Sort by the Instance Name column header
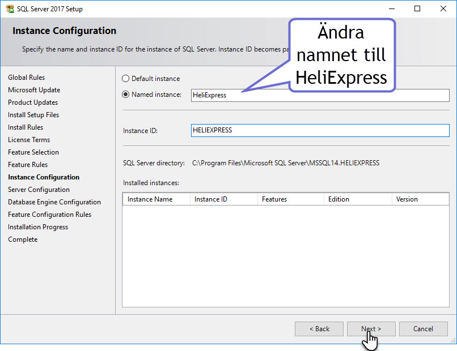The width and height of the screenshot is (457, 351). click(156, 199)
